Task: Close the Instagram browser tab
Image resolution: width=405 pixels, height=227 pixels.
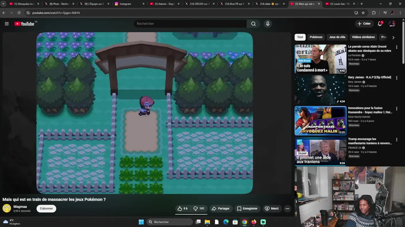Action: pos(143,4)
